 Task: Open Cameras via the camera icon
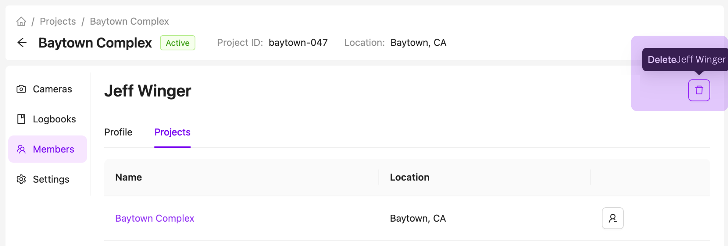tap(21, 89)
